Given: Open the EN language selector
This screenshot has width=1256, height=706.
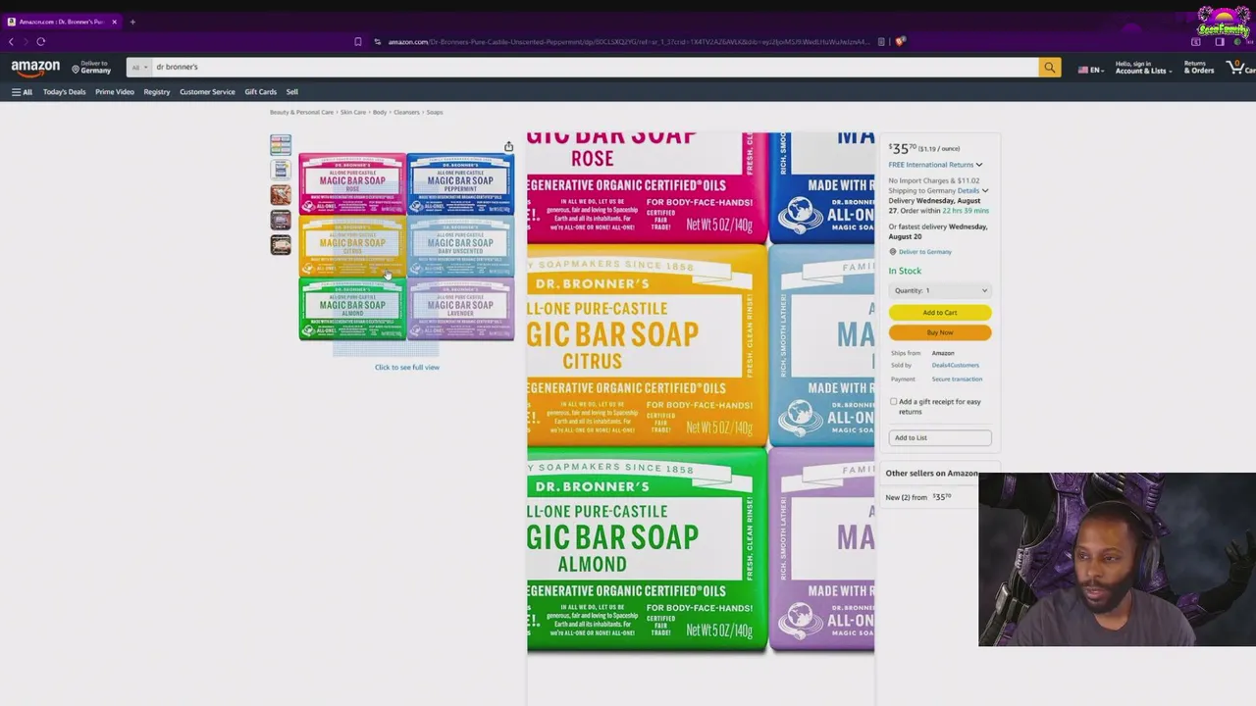Looking at the screenshot, I should tap(1090, 71).
